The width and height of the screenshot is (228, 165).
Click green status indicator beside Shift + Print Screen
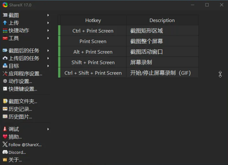click(59, 62)
